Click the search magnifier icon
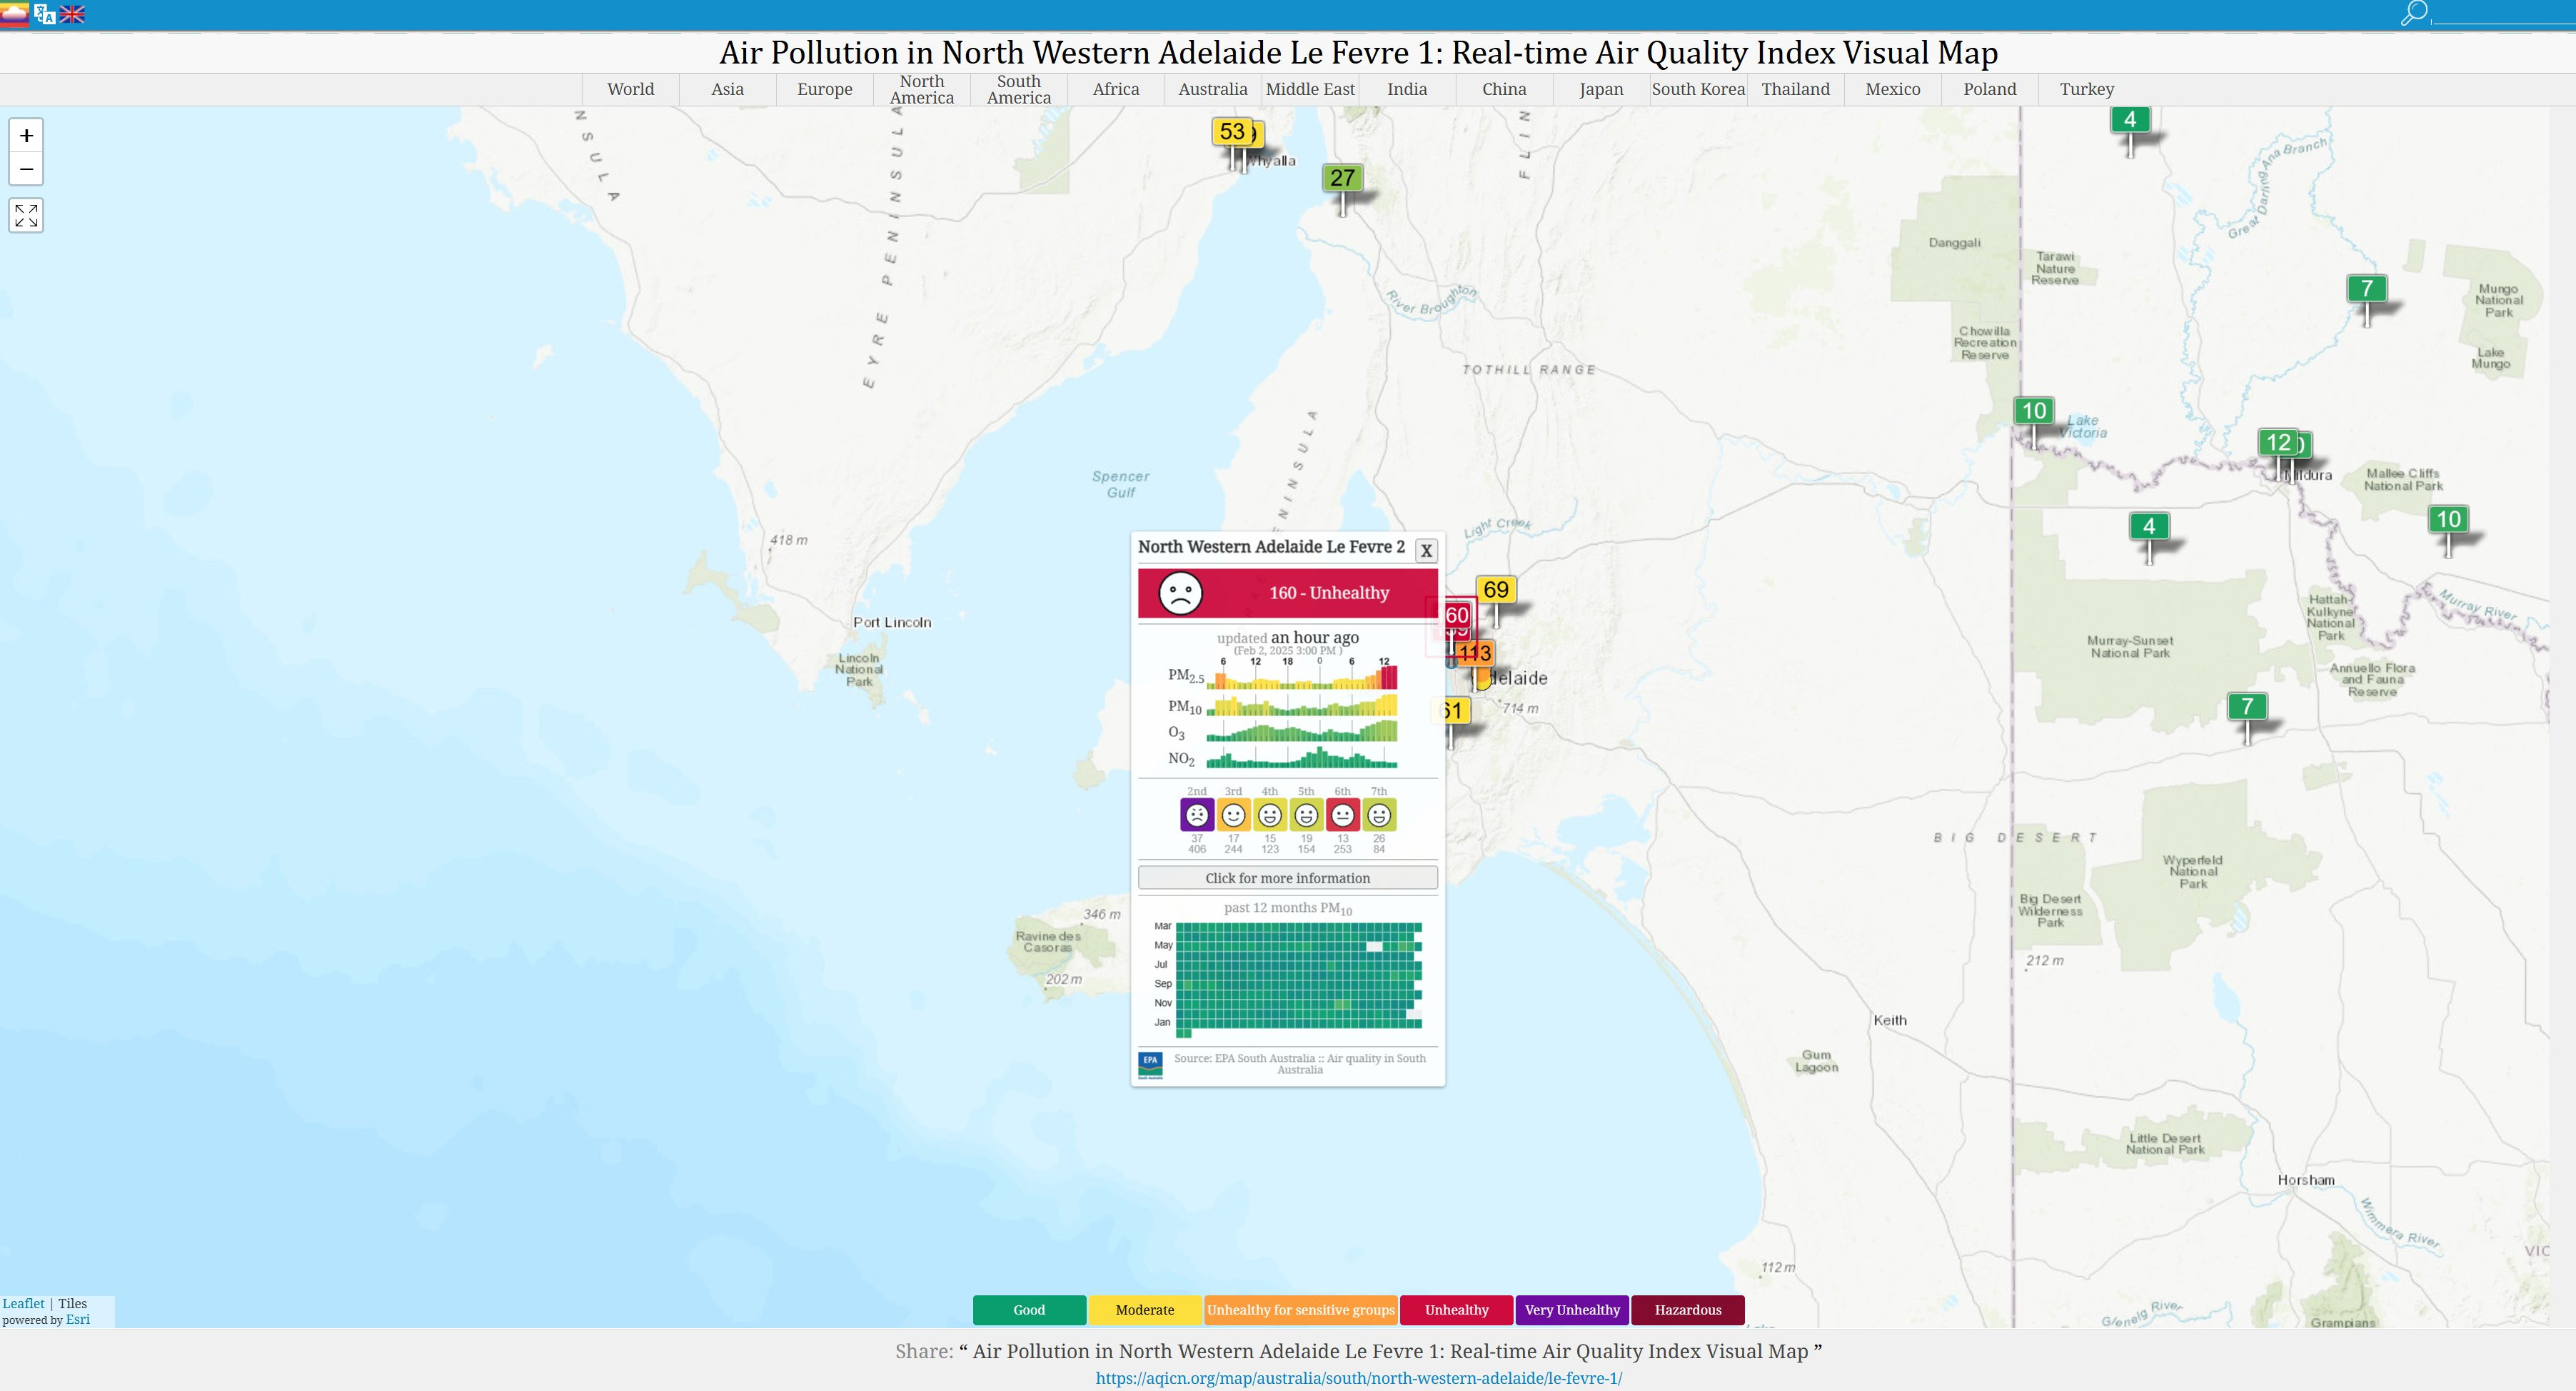 coord(2413,13)
